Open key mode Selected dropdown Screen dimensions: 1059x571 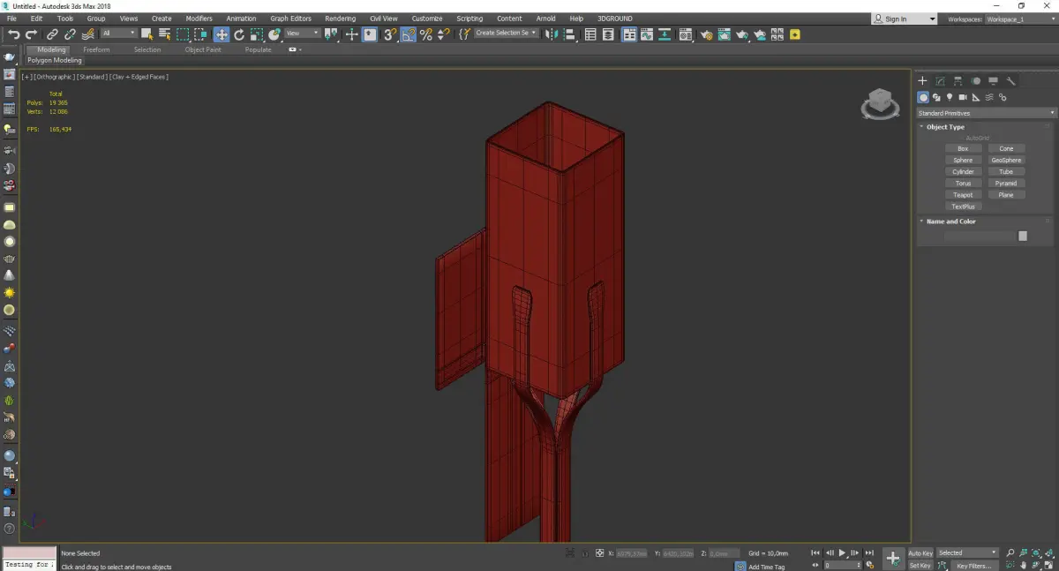pos(967,553)
